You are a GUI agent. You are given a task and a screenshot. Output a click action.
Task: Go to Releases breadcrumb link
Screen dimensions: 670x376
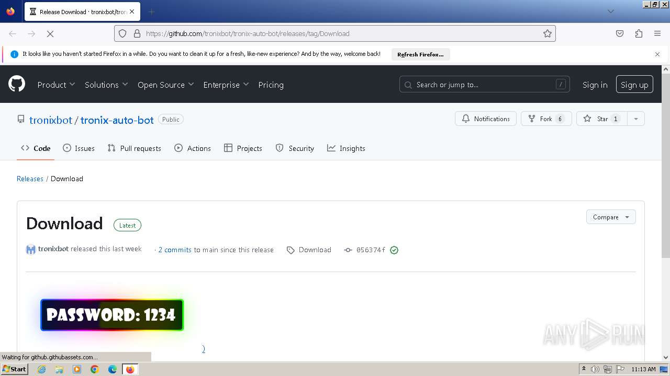(x=30, y=179)
